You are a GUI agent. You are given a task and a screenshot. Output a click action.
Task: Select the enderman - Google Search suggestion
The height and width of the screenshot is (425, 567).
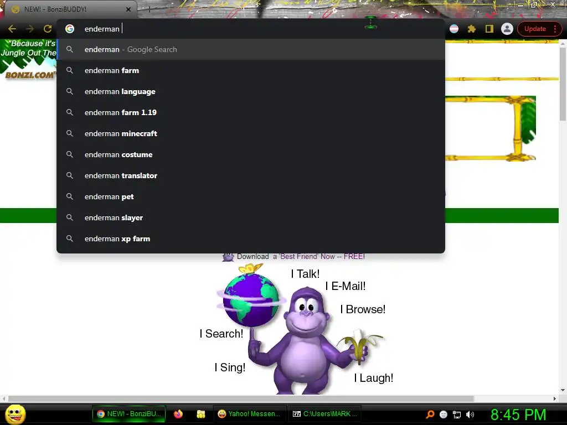click(251, 49)
